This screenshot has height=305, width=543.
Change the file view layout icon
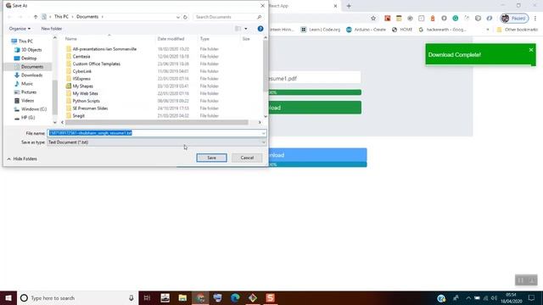coord(238,29)
